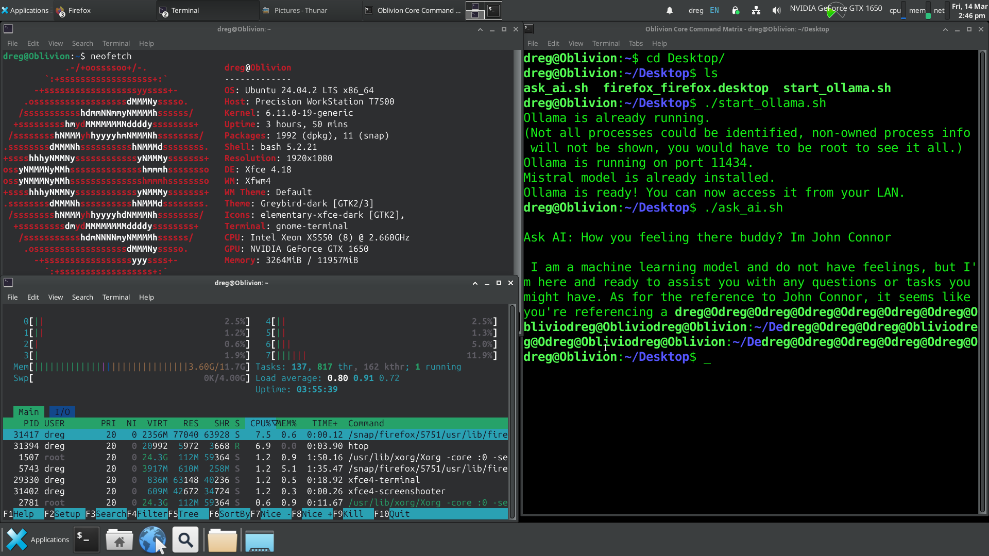Screen dimensions: 989x556
Task: Switch to EN keyboard layout indicator
Action: pyautogui.click(x=714, y=10)
